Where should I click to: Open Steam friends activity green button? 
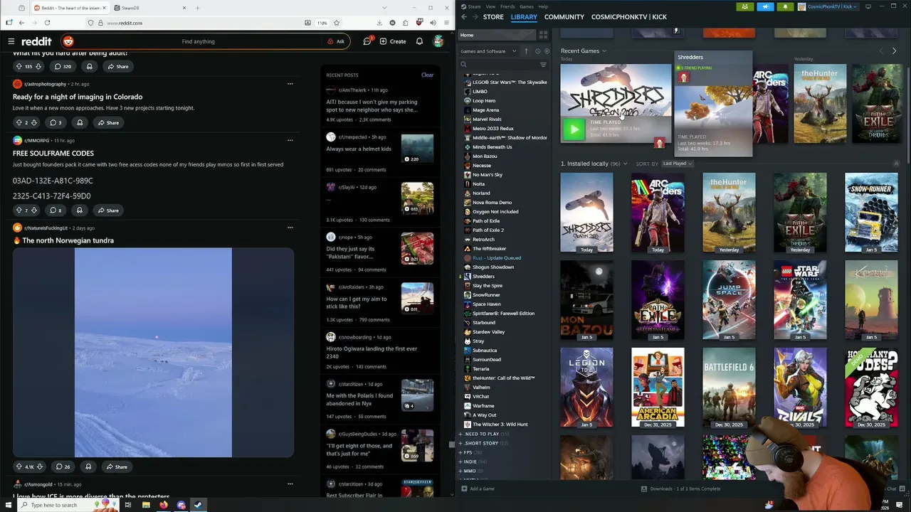[744, 6]
